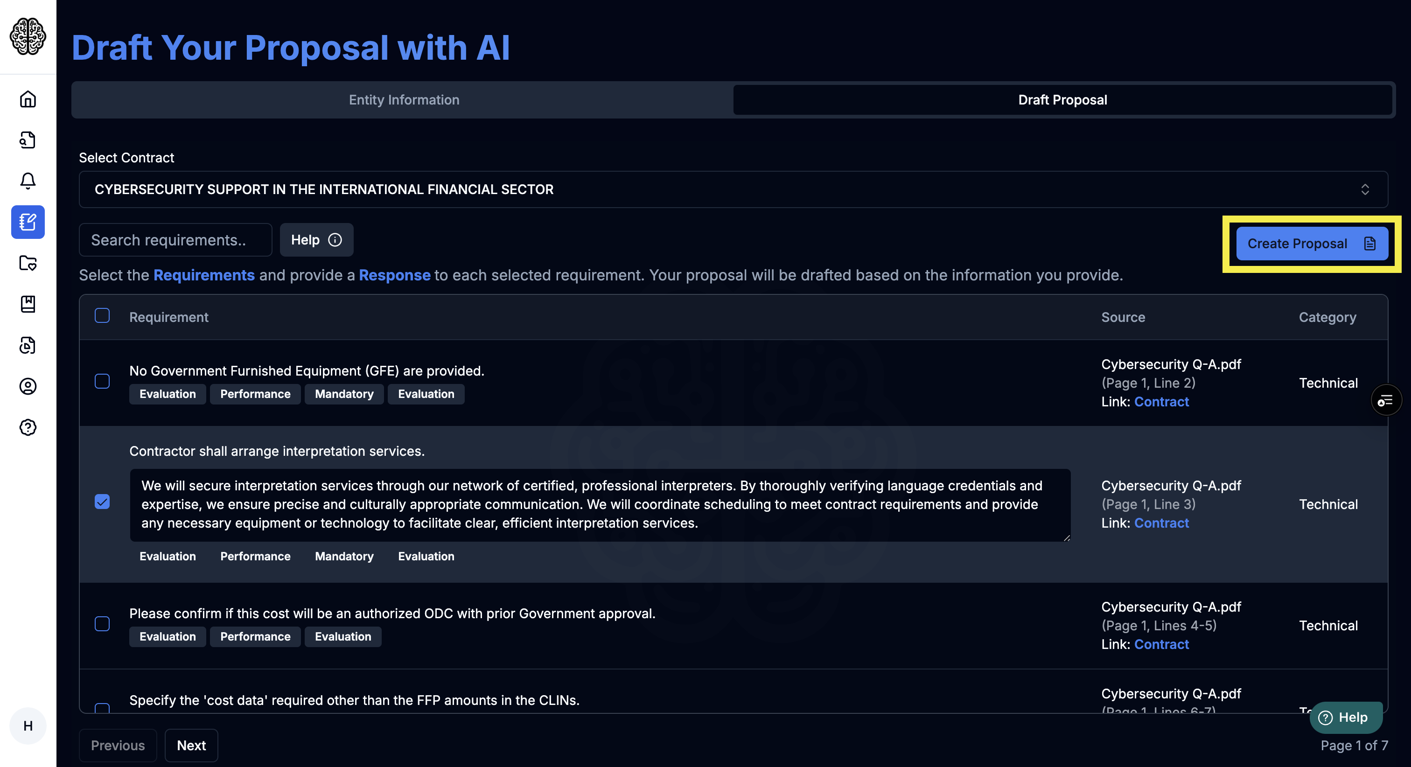1411x767 pixels.
Task: Click the bookmarks/saved items icon
Action: pyautogui.click(x=28, y=304)
